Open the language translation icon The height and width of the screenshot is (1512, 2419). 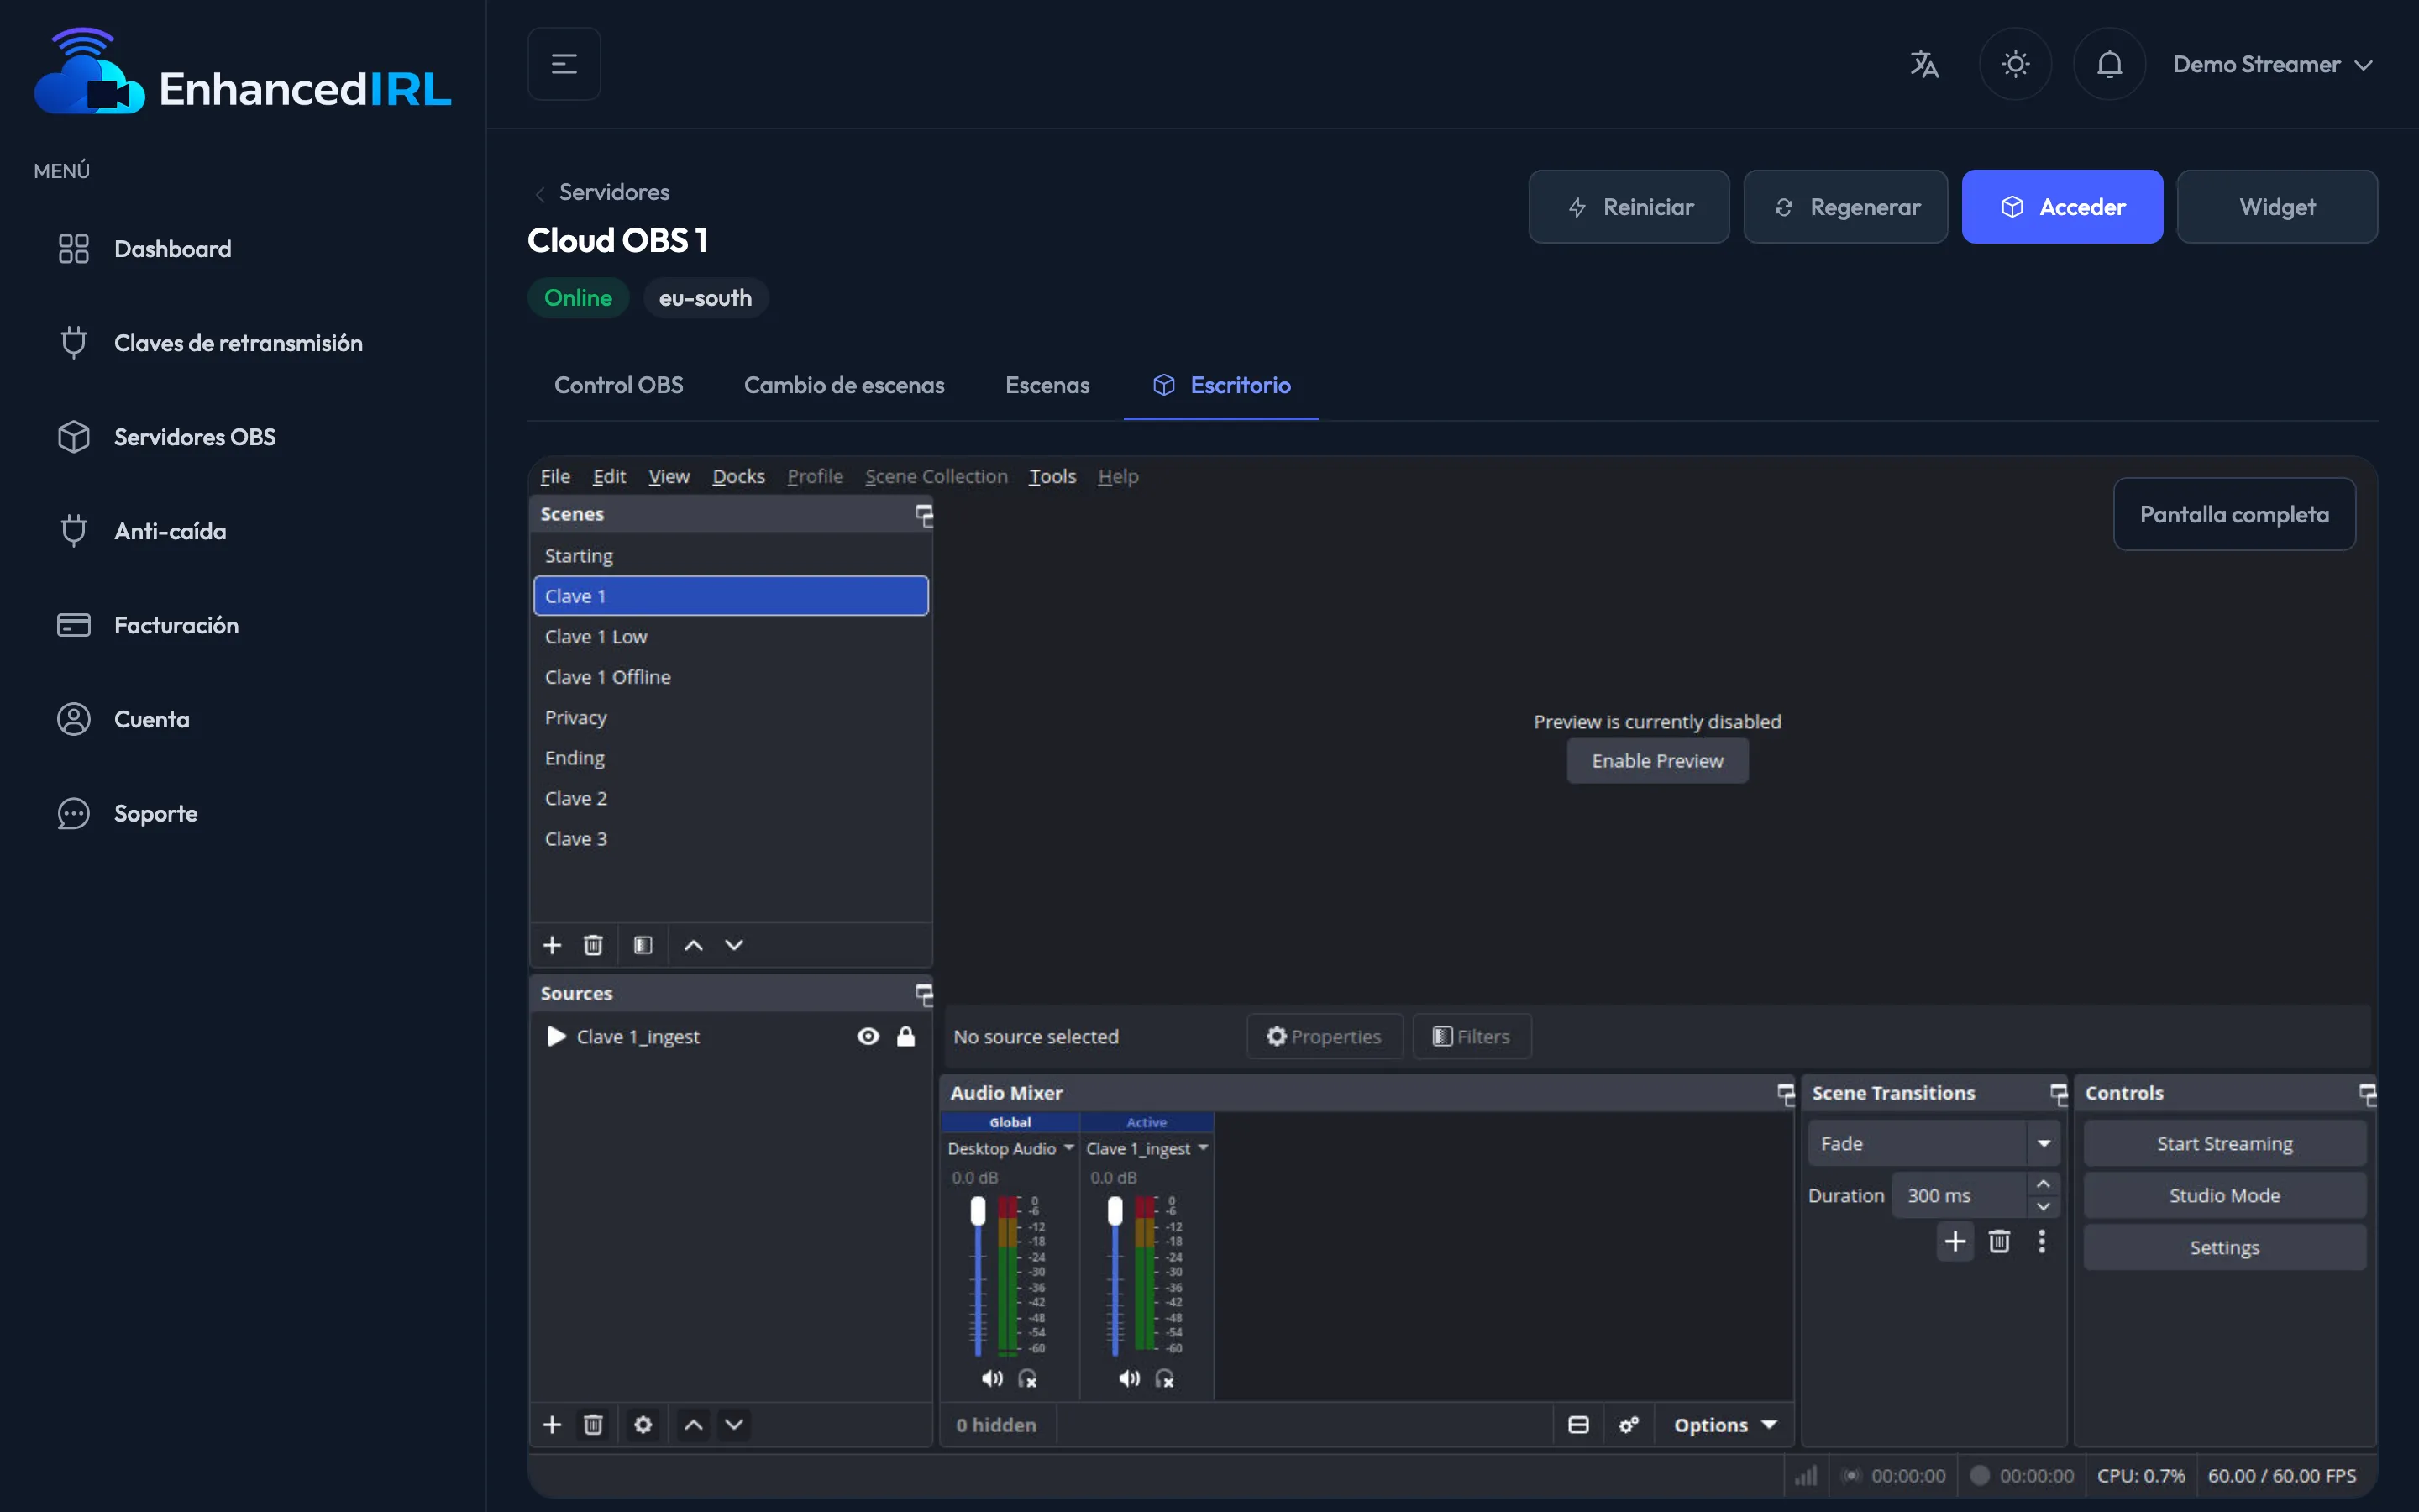coord(1924,64)
